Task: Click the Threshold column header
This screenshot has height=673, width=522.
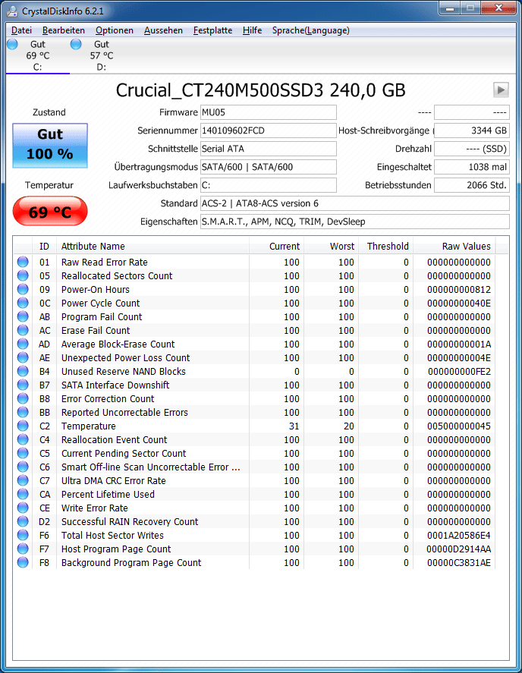Action: click(x=385, y=247)
